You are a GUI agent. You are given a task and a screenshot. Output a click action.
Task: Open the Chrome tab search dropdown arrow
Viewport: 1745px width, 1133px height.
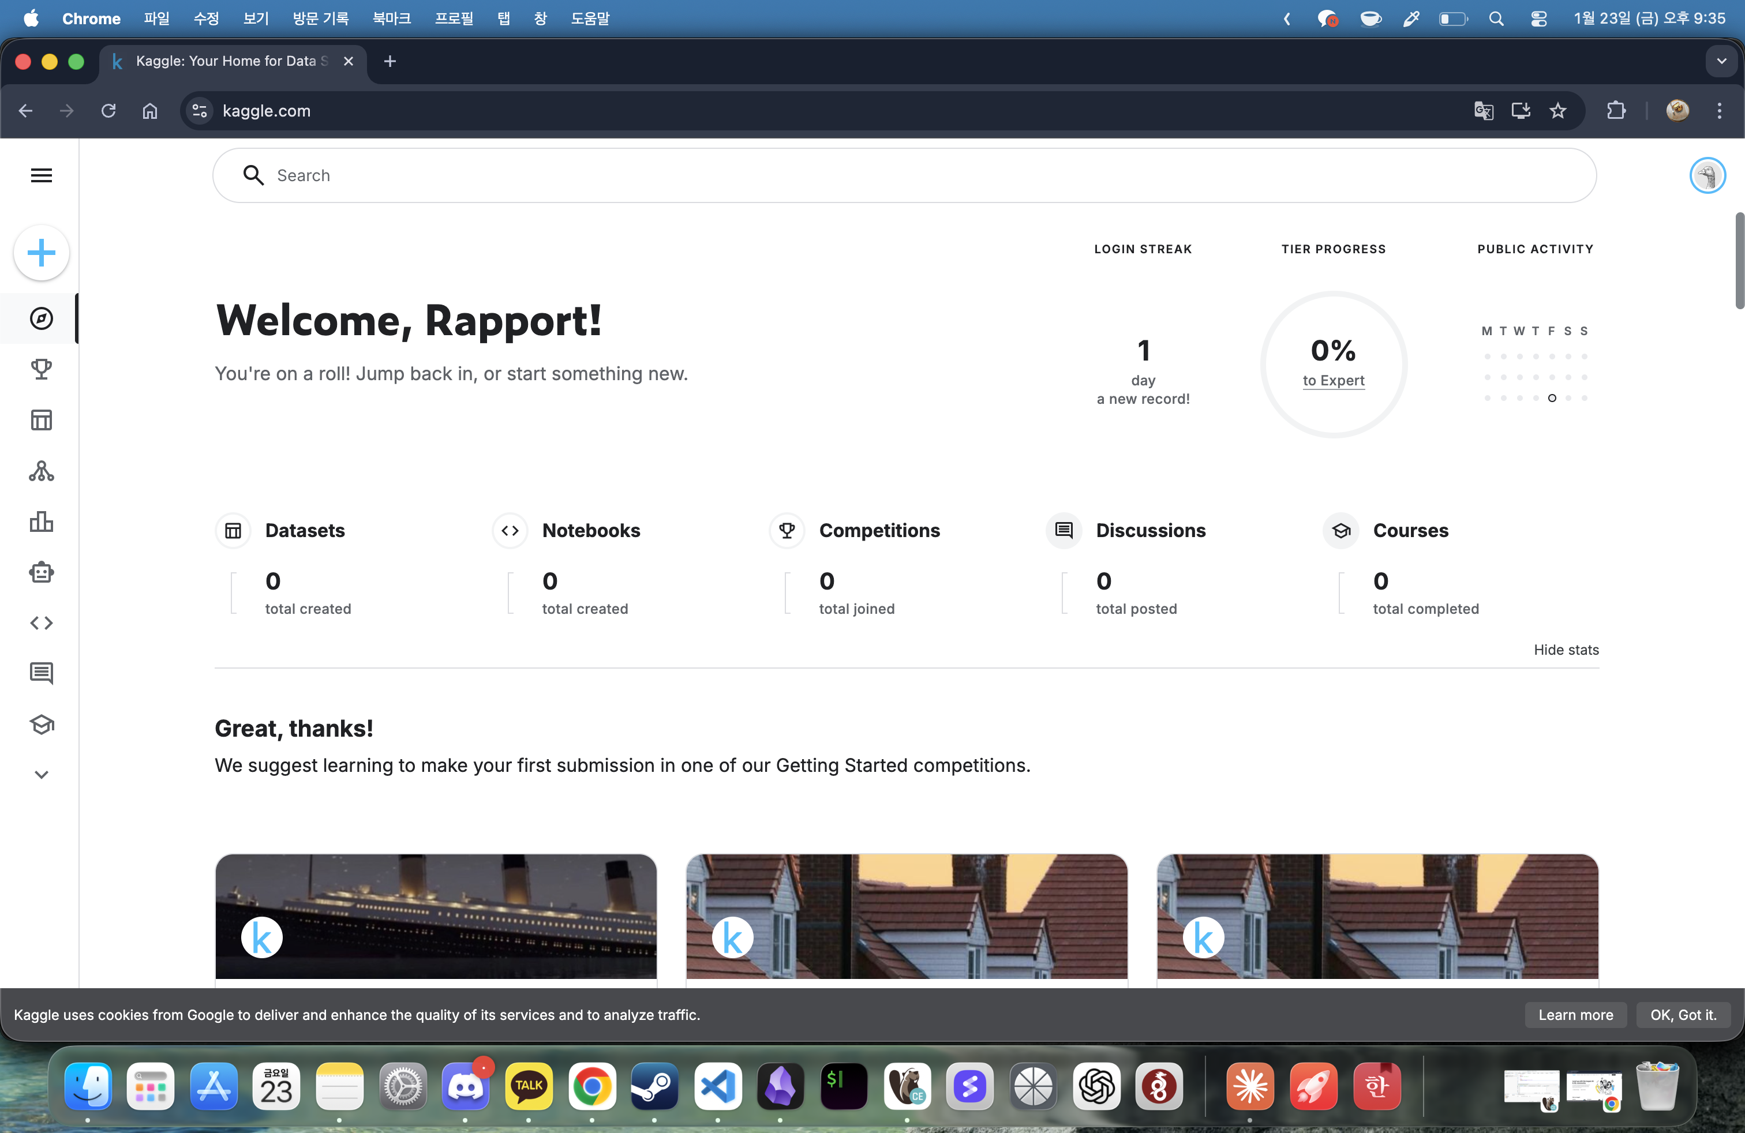coord(1721,62)
